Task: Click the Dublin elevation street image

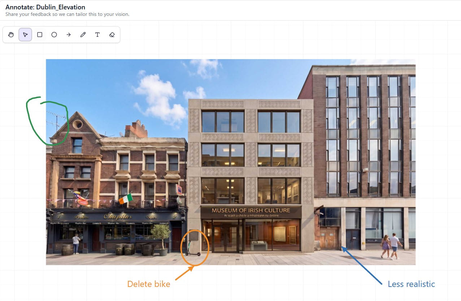Action: tap(231, 162)
